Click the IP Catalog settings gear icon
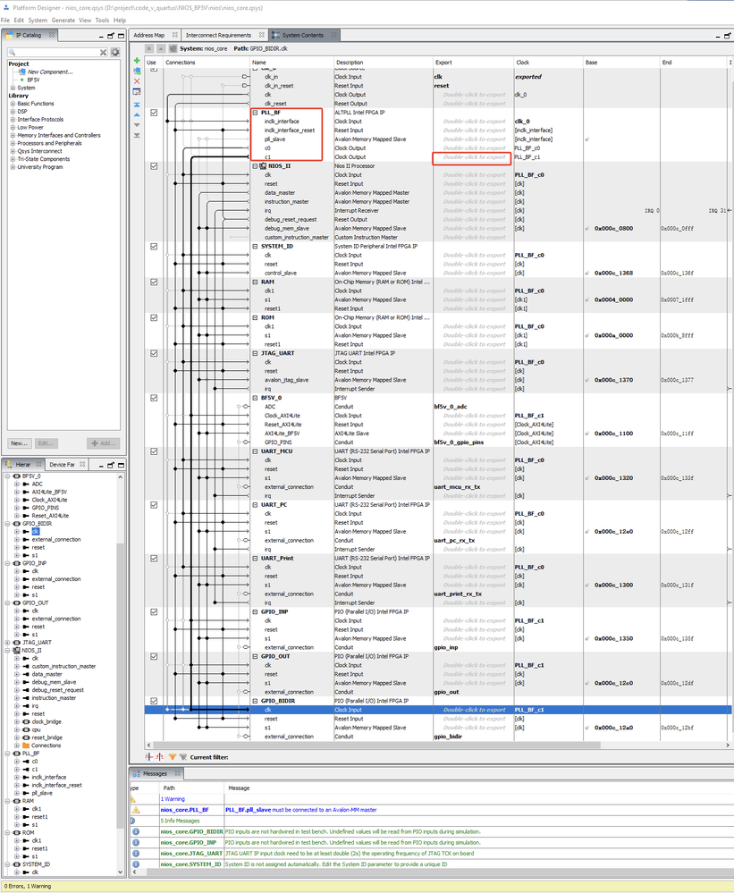This screenshot has height=893, width=734. click(x=115, y=53)
